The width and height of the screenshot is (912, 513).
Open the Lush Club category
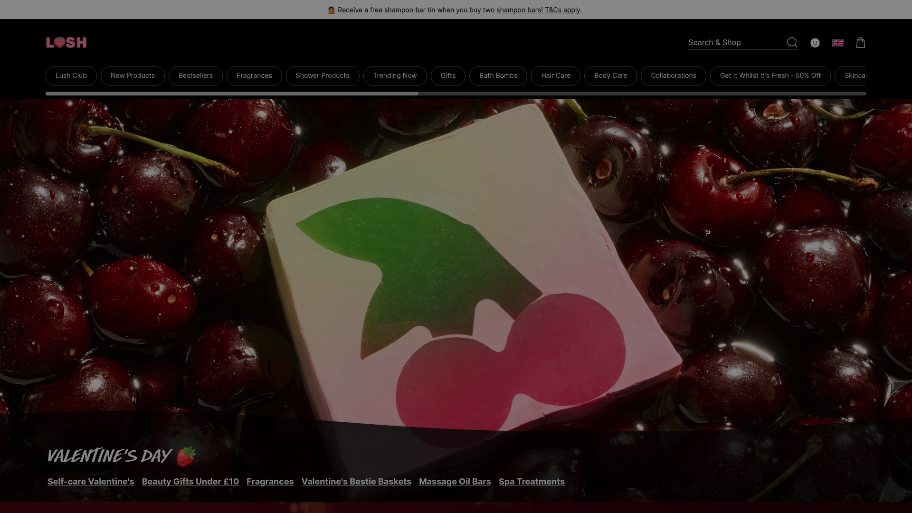(x=71, y=76)
